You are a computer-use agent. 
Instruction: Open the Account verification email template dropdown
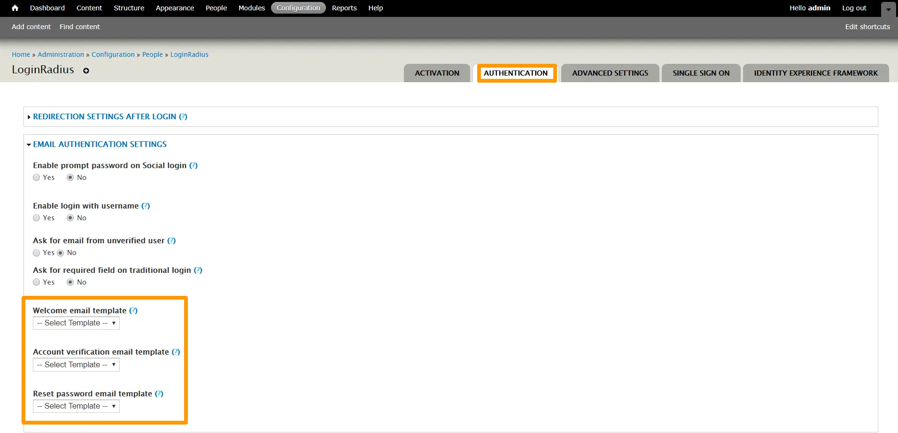pos(76,365)
